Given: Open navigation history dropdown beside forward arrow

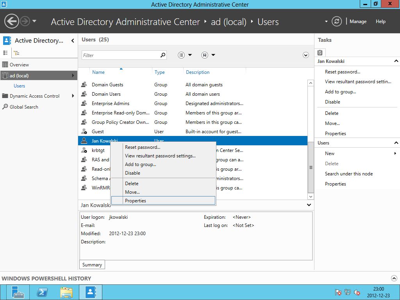Looking at the screenshot, I should (x=34, y=21).
